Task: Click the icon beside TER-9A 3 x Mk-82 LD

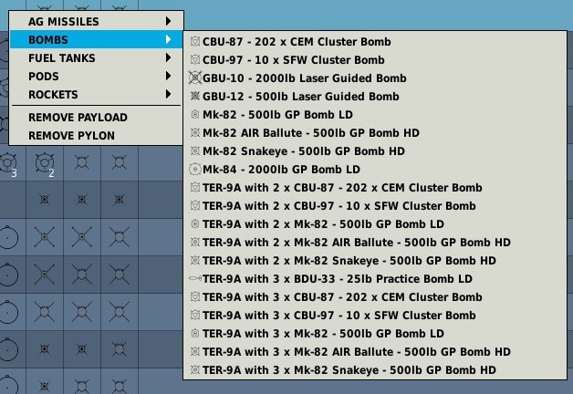Action: point(195,334)
